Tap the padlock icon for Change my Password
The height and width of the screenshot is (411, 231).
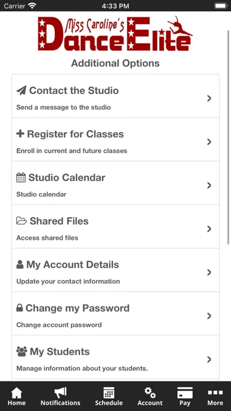(19, 308)
